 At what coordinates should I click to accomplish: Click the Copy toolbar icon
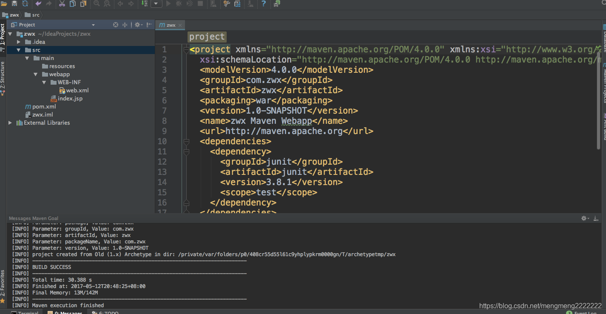(73, 3)
